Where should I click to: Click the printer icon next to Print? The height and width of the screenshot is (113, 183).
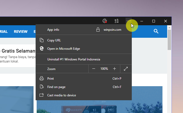[x=42, y=78]
